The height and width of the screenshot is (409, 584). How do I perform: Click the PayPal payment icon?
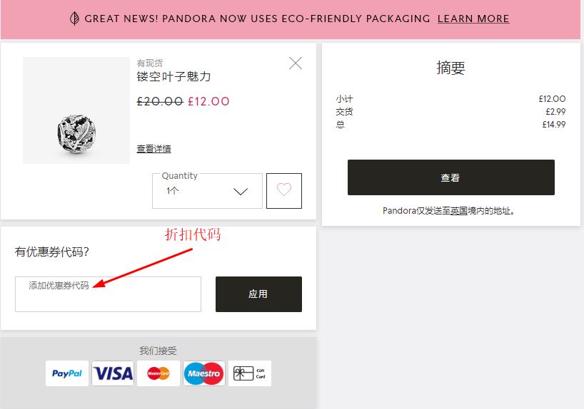[x=67, y=373]
